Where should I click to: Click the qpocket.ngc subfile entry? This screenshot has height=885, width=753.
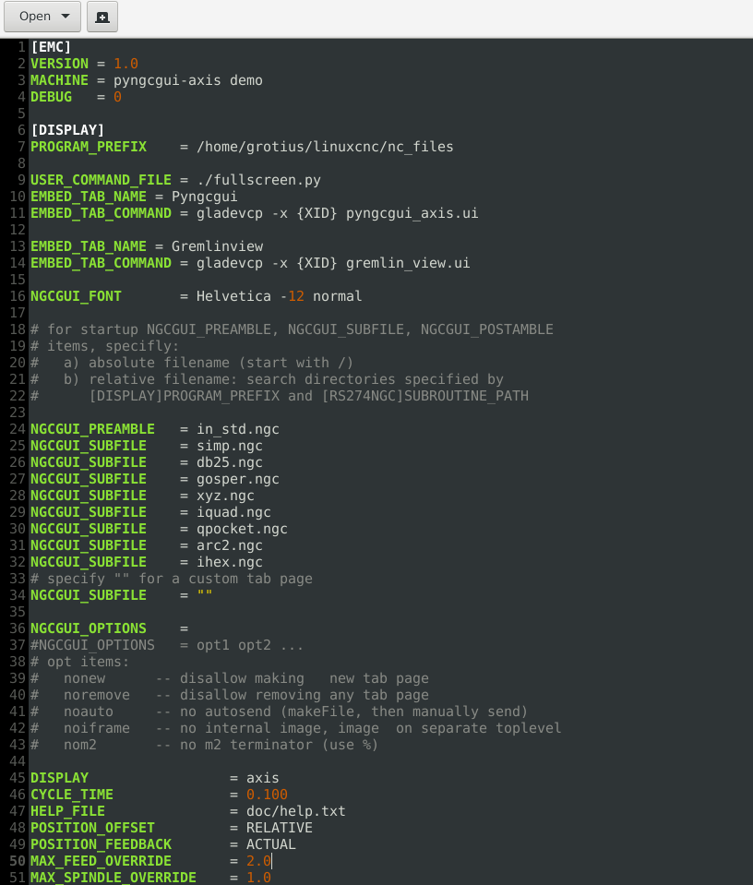242,529
